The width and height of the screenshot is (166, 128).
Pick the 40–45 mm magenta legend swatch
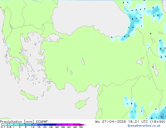tap(71, 125)
